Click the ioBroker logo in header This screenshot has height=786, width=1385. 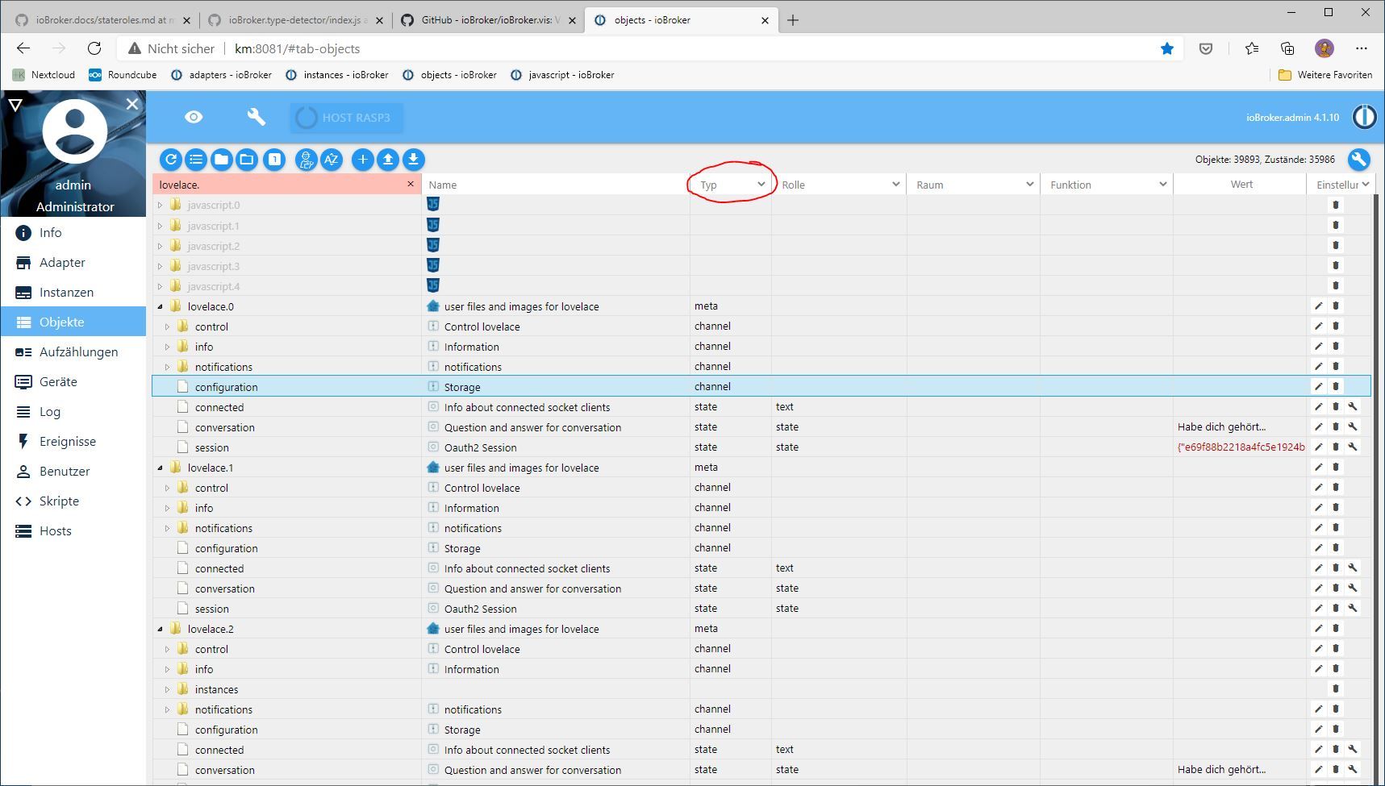1364,117
